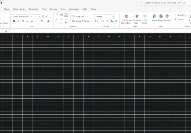This screenshot has height=133, width=191.
Task: Click the Insert cells icon
Action: point(154,16)
